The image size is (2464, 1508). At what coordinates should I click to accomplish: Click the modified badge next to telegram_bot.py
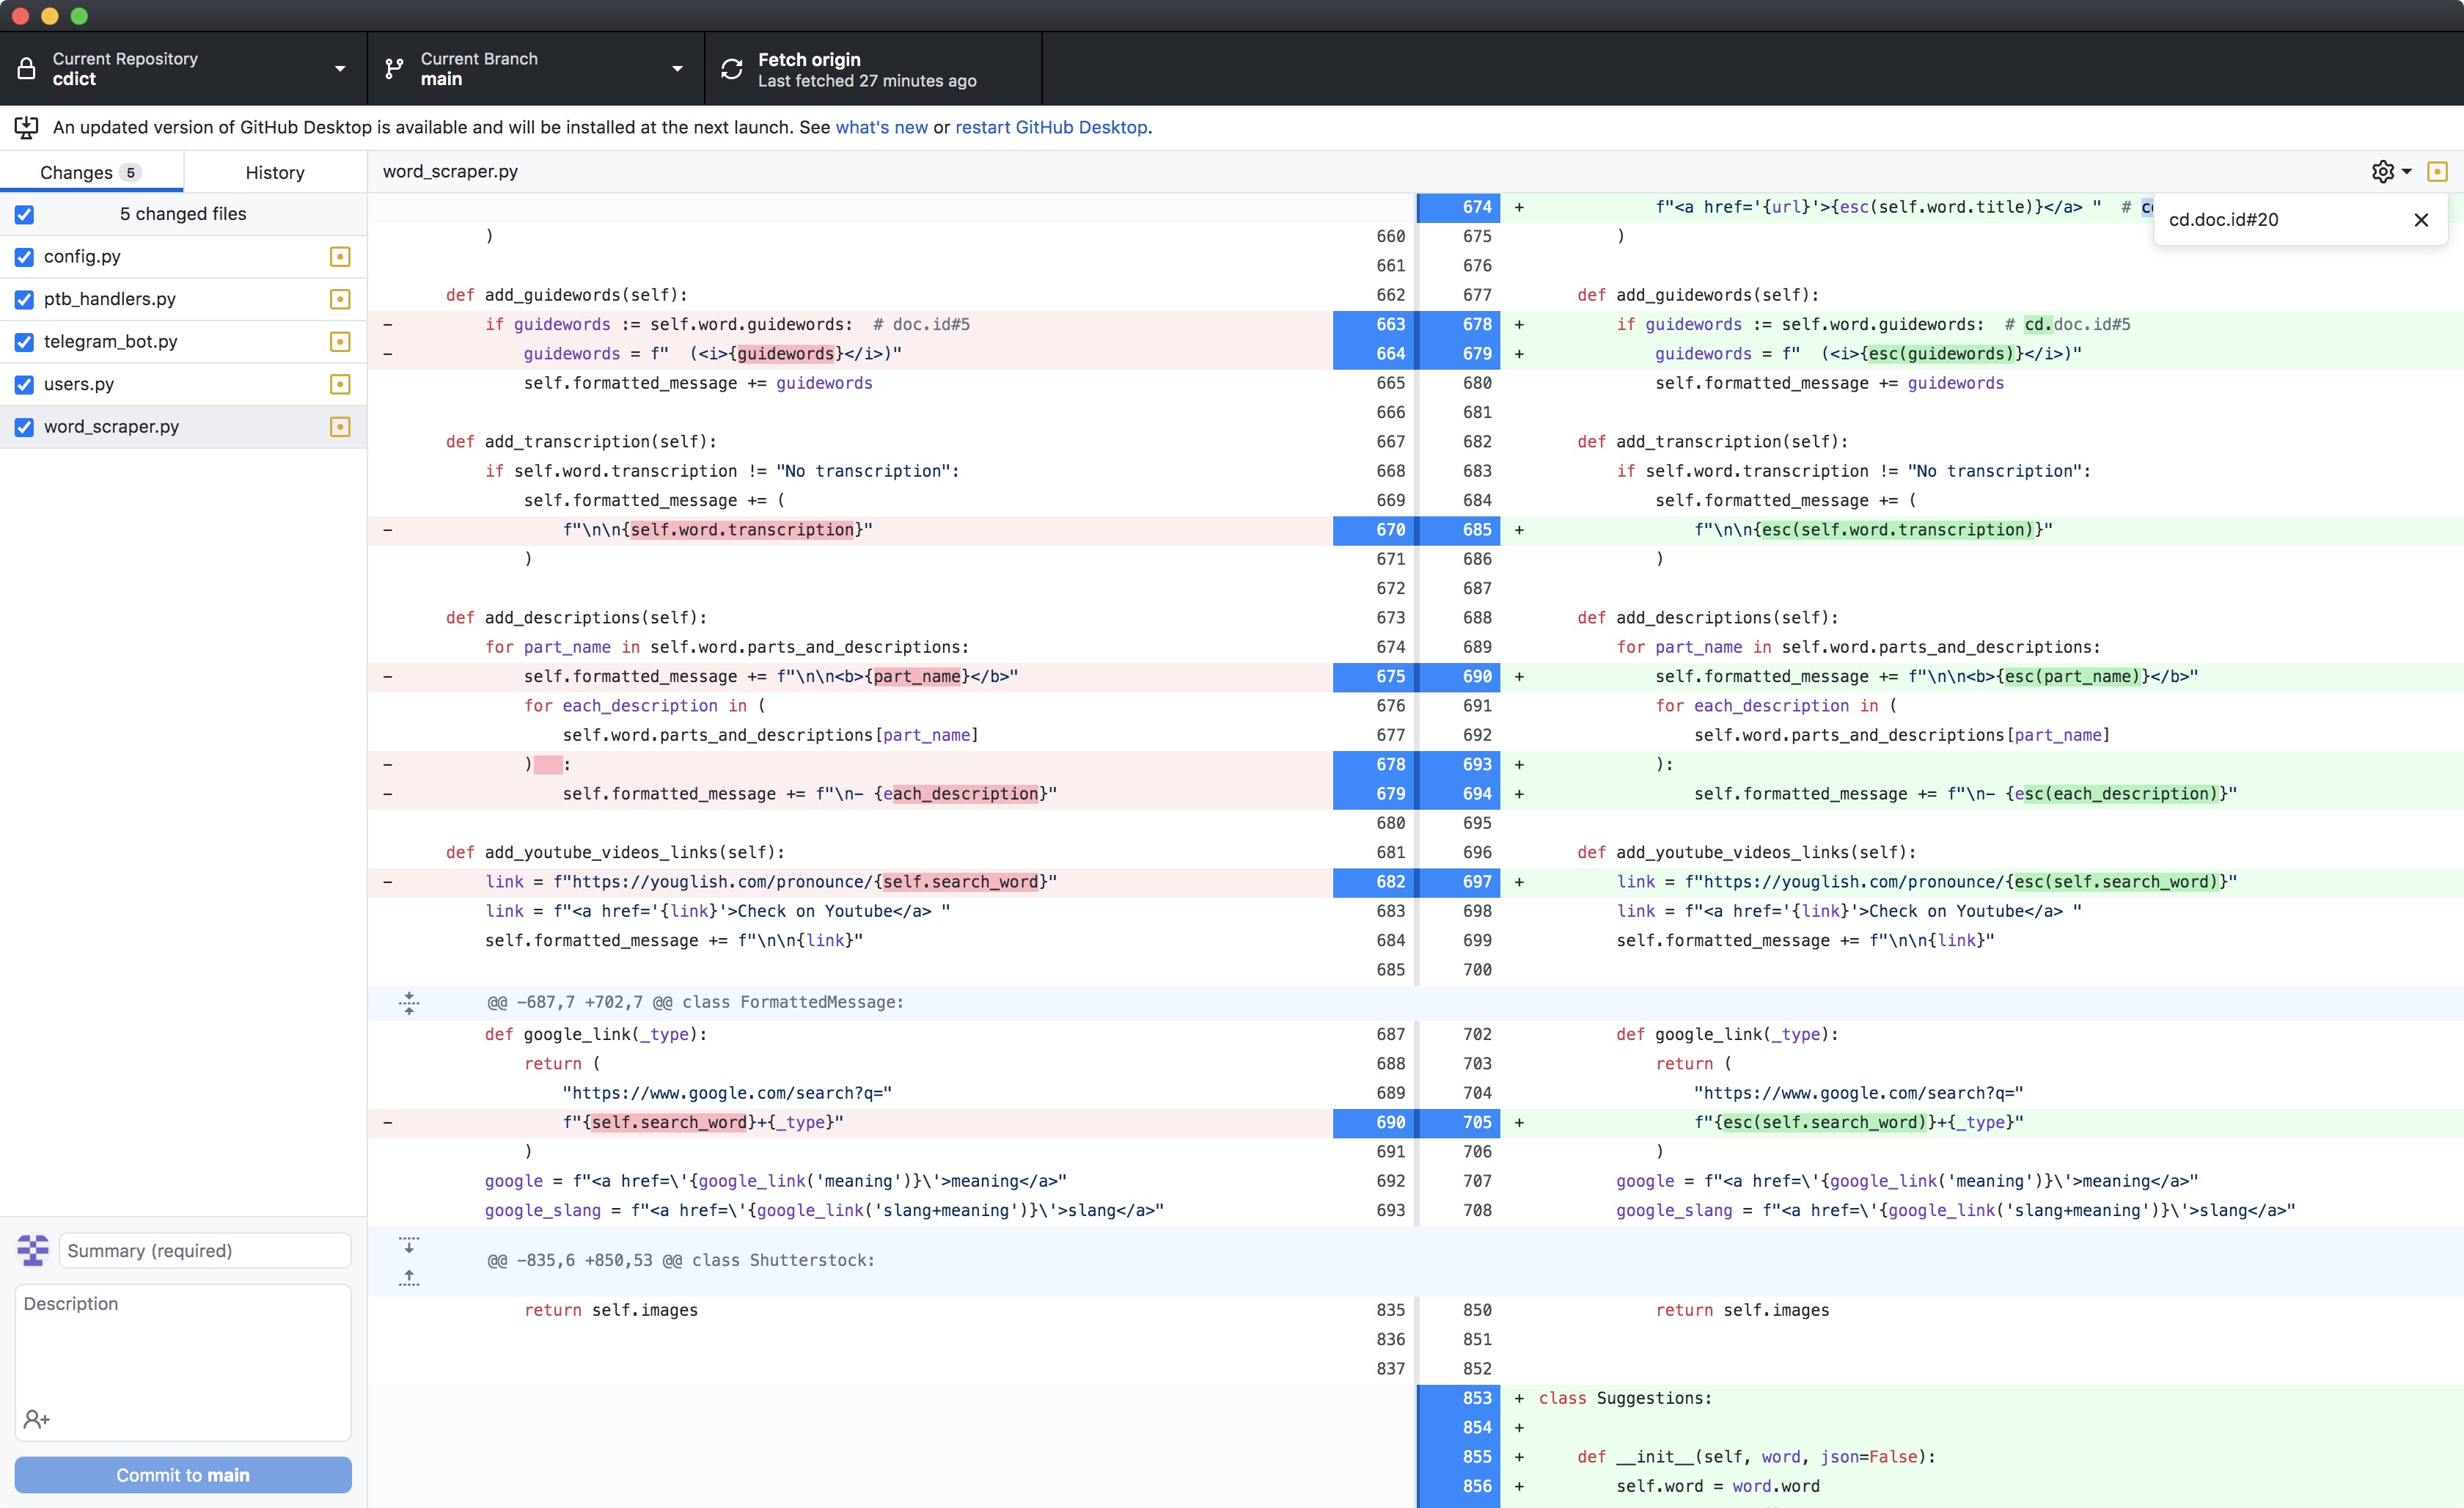pos(340,342)
